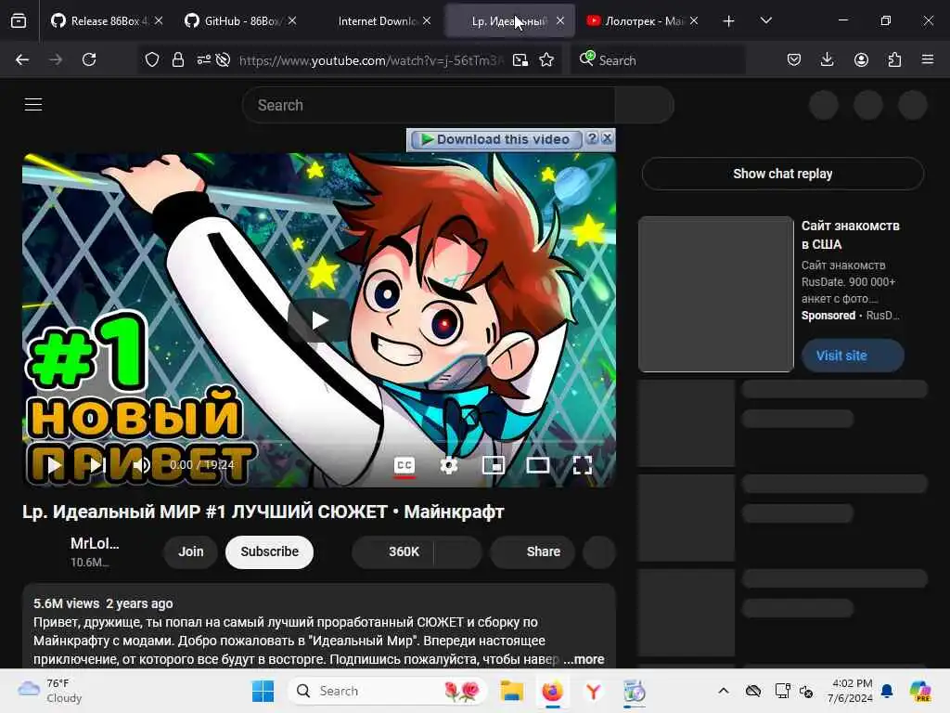Viewport: 950px width, 713px height.
Task: Share the video
Action: click(533, 551)
